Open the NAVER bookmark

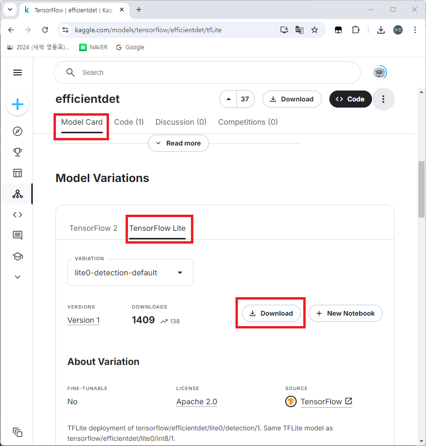point(93,47)
